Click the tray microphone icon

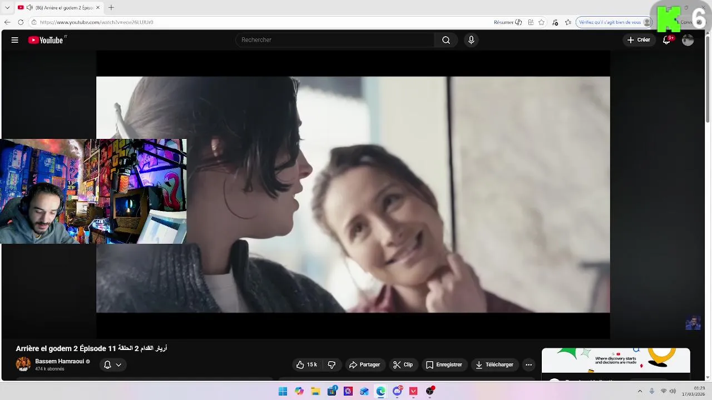pos(652,391)
